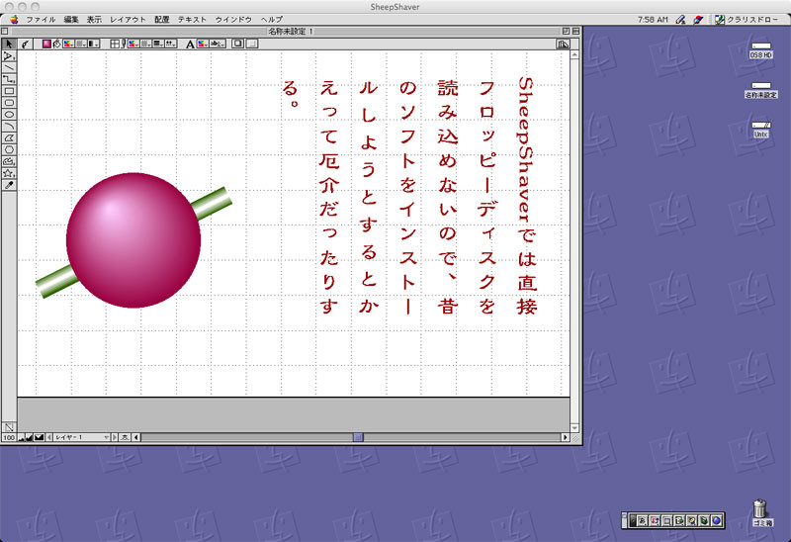Select the freehand pen tool in top bar
This screenshot has width=791, height=542.
point(26,44)
